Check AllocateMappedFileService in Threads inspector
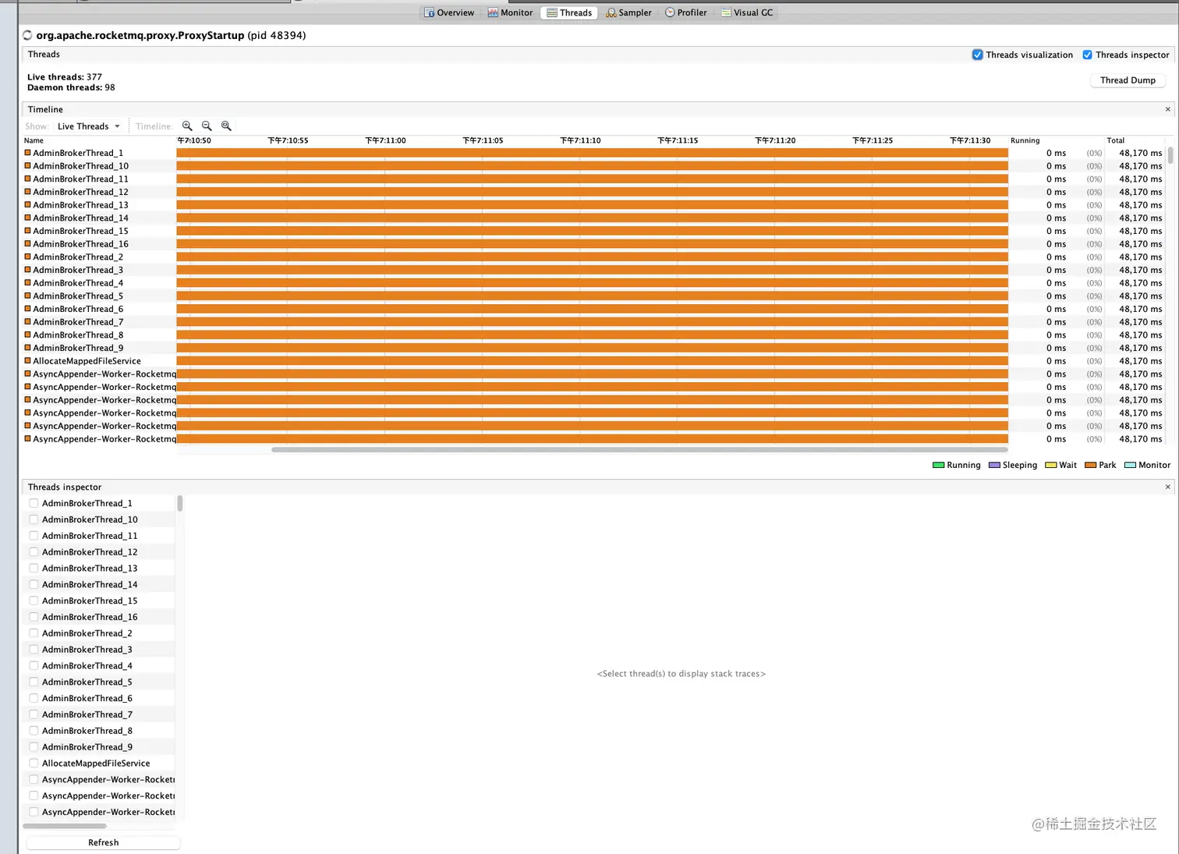 (34, 763)
